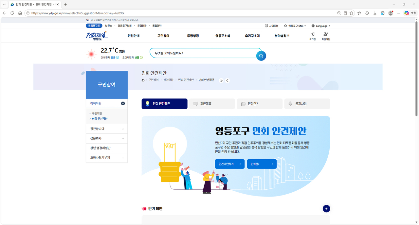The image size is (419, 225).
Task: Select the 민회 안건제안 sidebar submenu item
Action: [x=100, y=119]
